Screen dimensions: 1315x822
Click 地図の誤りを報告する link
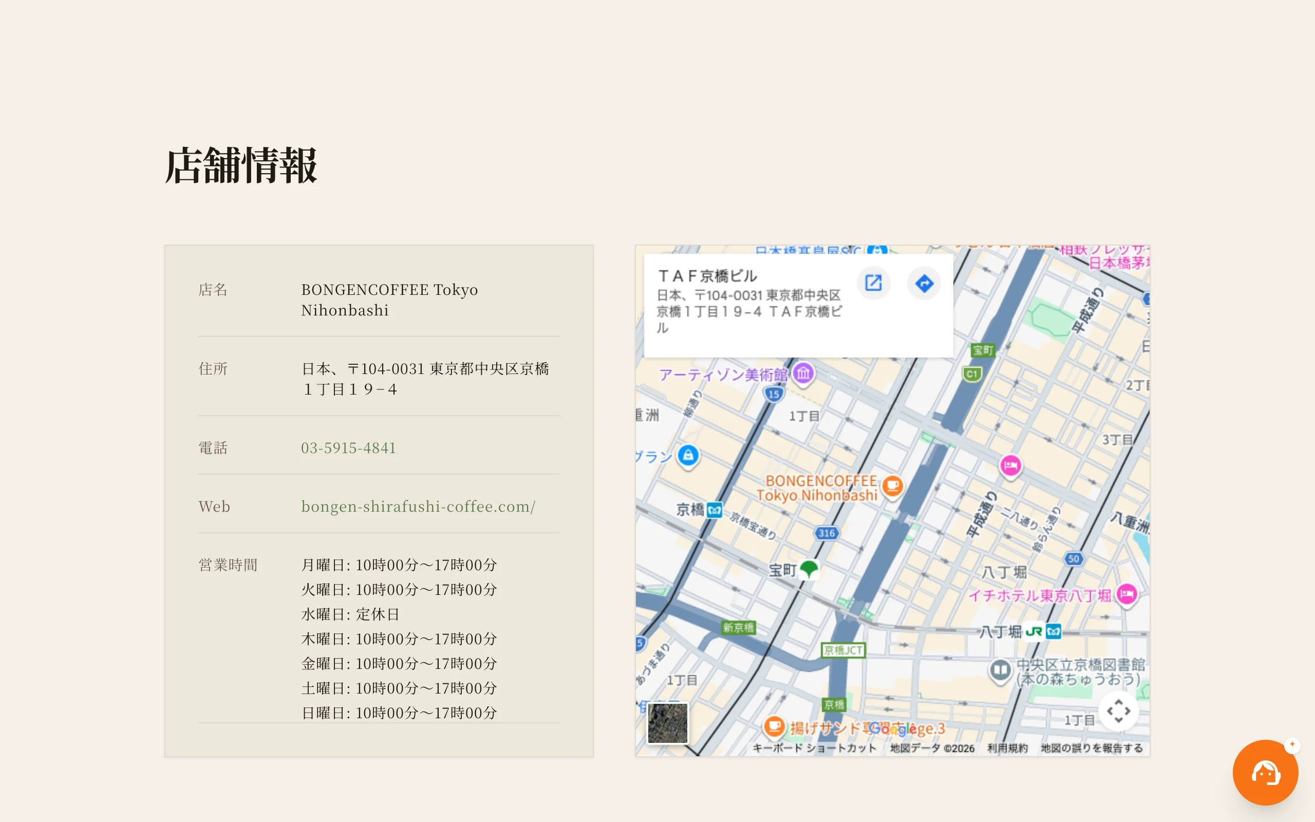[x=1092, y=748]
